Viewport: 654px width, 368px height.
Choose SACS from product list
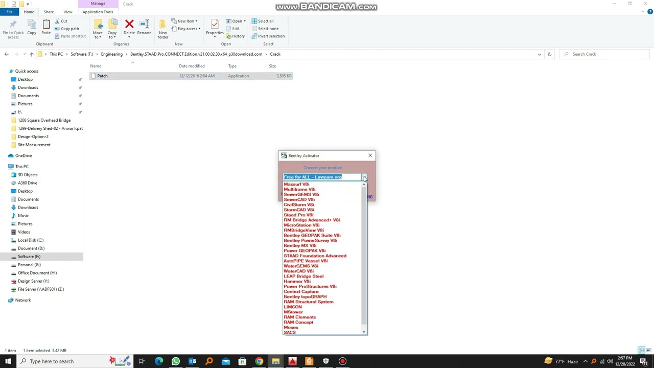click(290, 333)
